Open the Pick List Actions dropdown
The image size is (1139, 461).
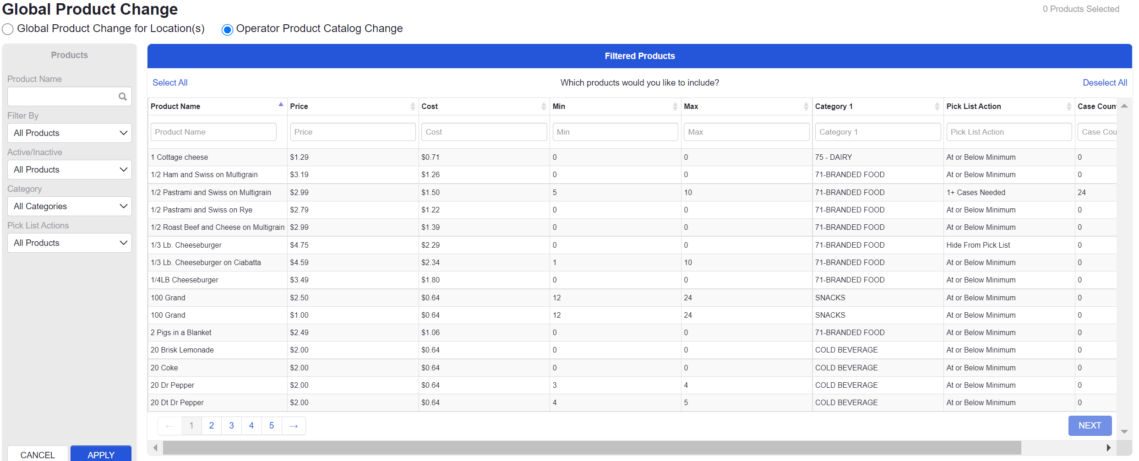(69, 243)
